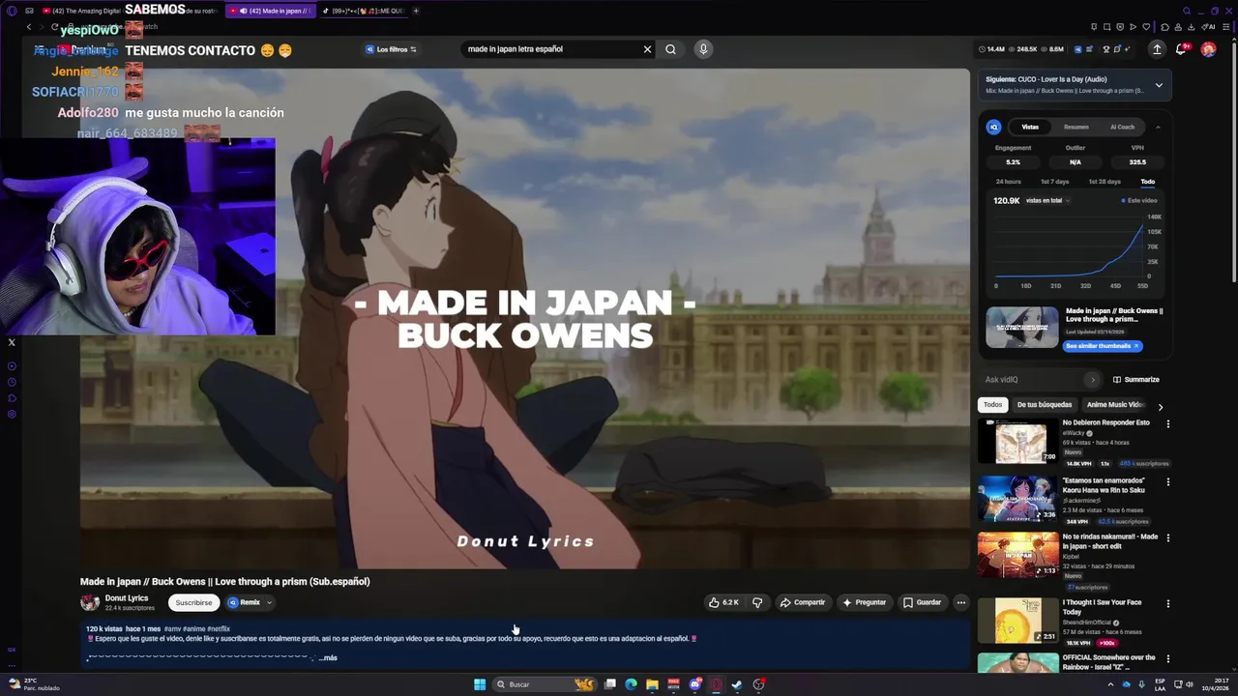Viewport: 1238px width, 696px height.
Task: Select Anime Music Videos chip
Action: pyautogui.click(x=1115, y=405)
